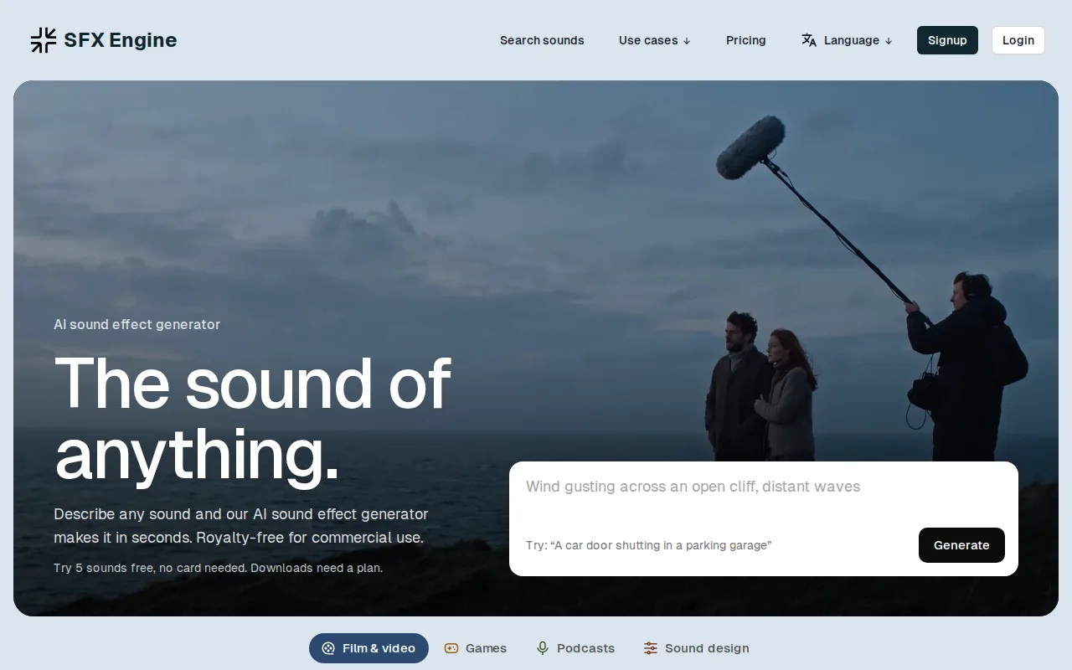Viewport: 1072px width, 670px height.
Task: Switch to the Podcasts tab label
Action: pos(585,648)
